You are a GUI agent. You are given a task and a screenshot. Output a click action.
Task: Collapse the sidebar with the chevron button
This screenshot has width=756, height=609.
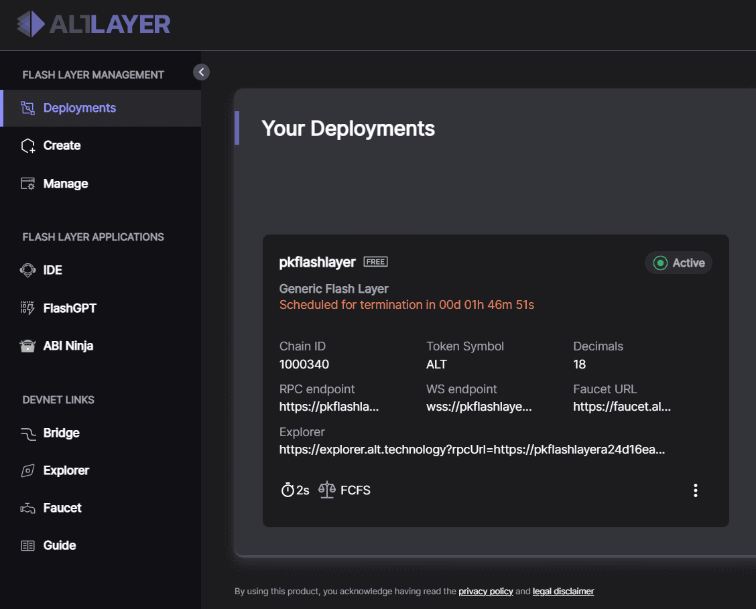coord(201,72)
